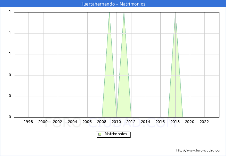
Task: Select the 2004 x-axis year label
Action: [72, 122]
